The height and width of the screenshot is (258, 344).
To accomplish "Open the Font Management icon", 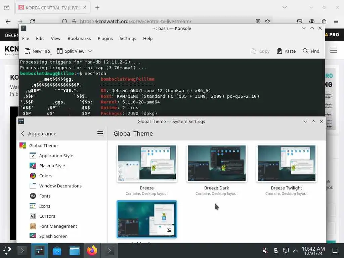I will point(33,226).
